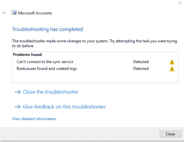Screen dimensions: 184x142
Task: Select 'Can't connect to the sync service' row
Action: click(x=95, y=62)
